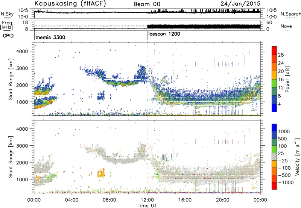The height and width of the screenshot is (208, 301).
Task: Click the frequency '18' tick label
Action: point(25,23)
